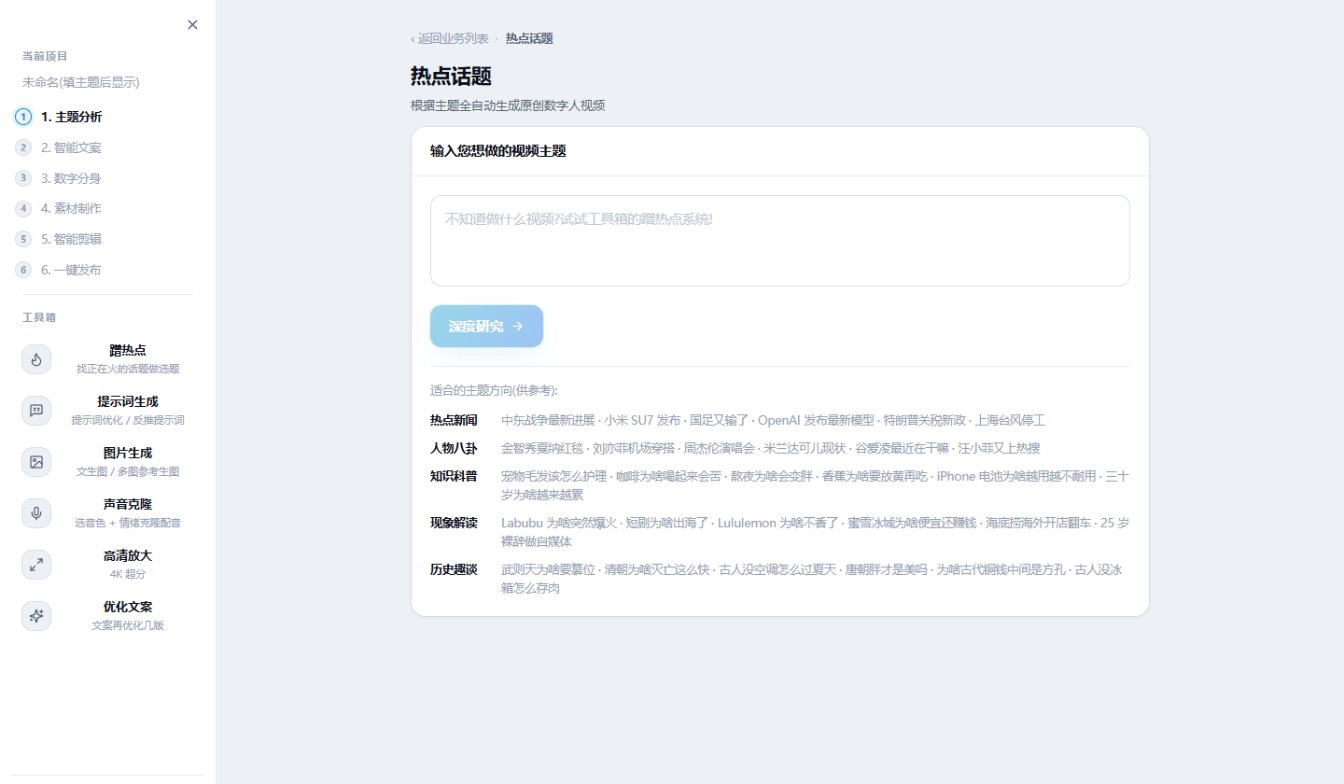Open the 提示词生成 chat bubble icon

coord(36,411)
